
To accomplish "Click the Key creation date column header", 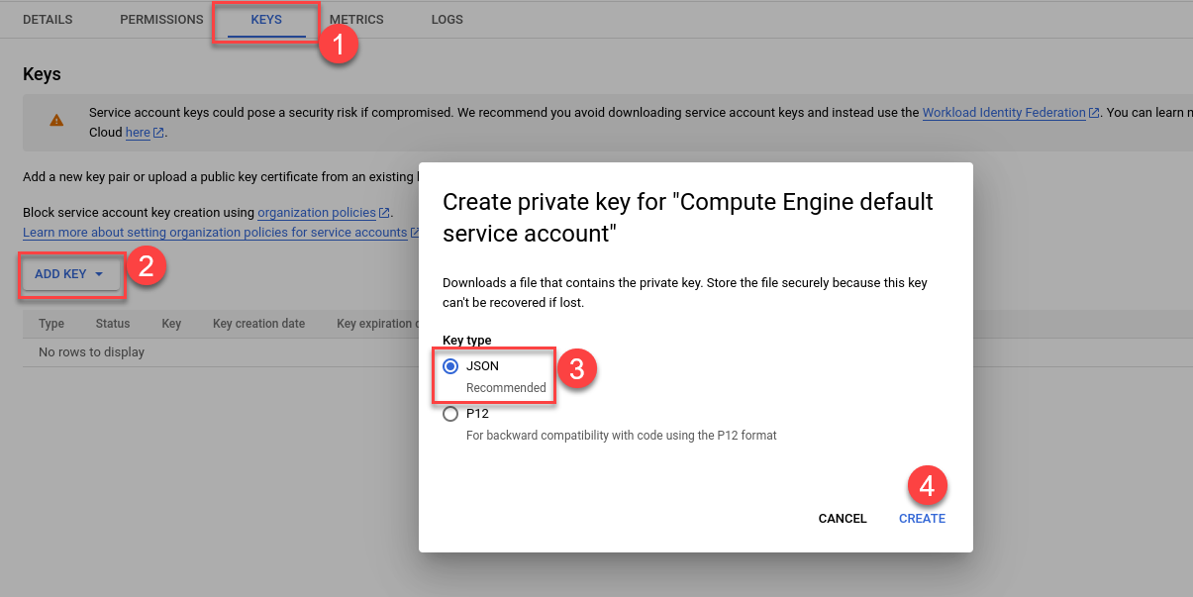I will coord(258,324).
